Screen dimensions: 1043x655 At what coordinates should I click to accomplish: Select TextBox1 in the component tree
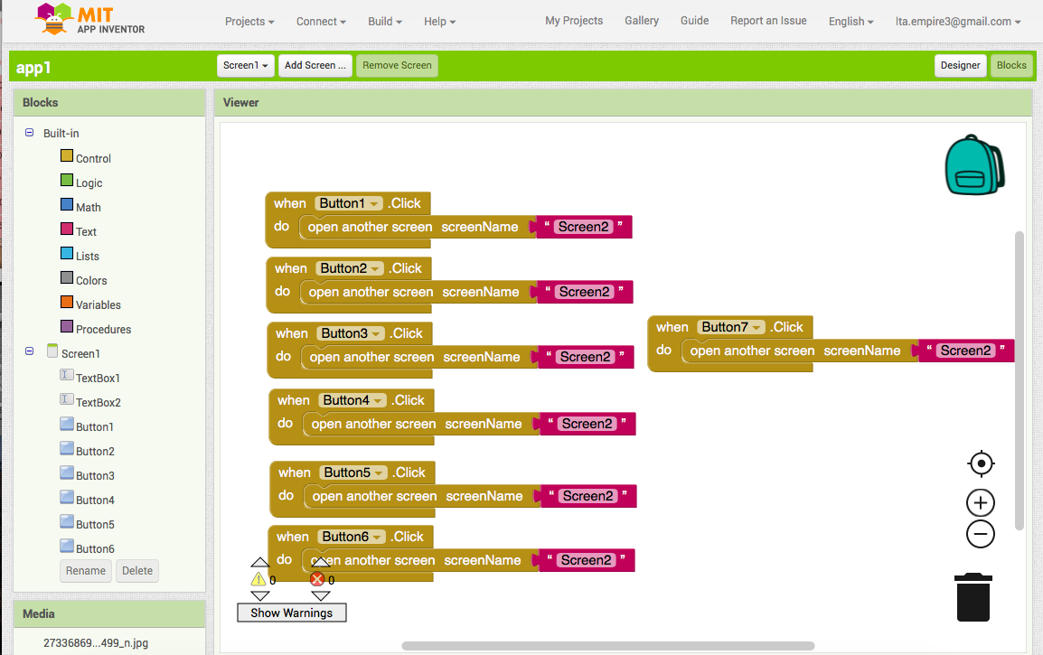[98, 379]
